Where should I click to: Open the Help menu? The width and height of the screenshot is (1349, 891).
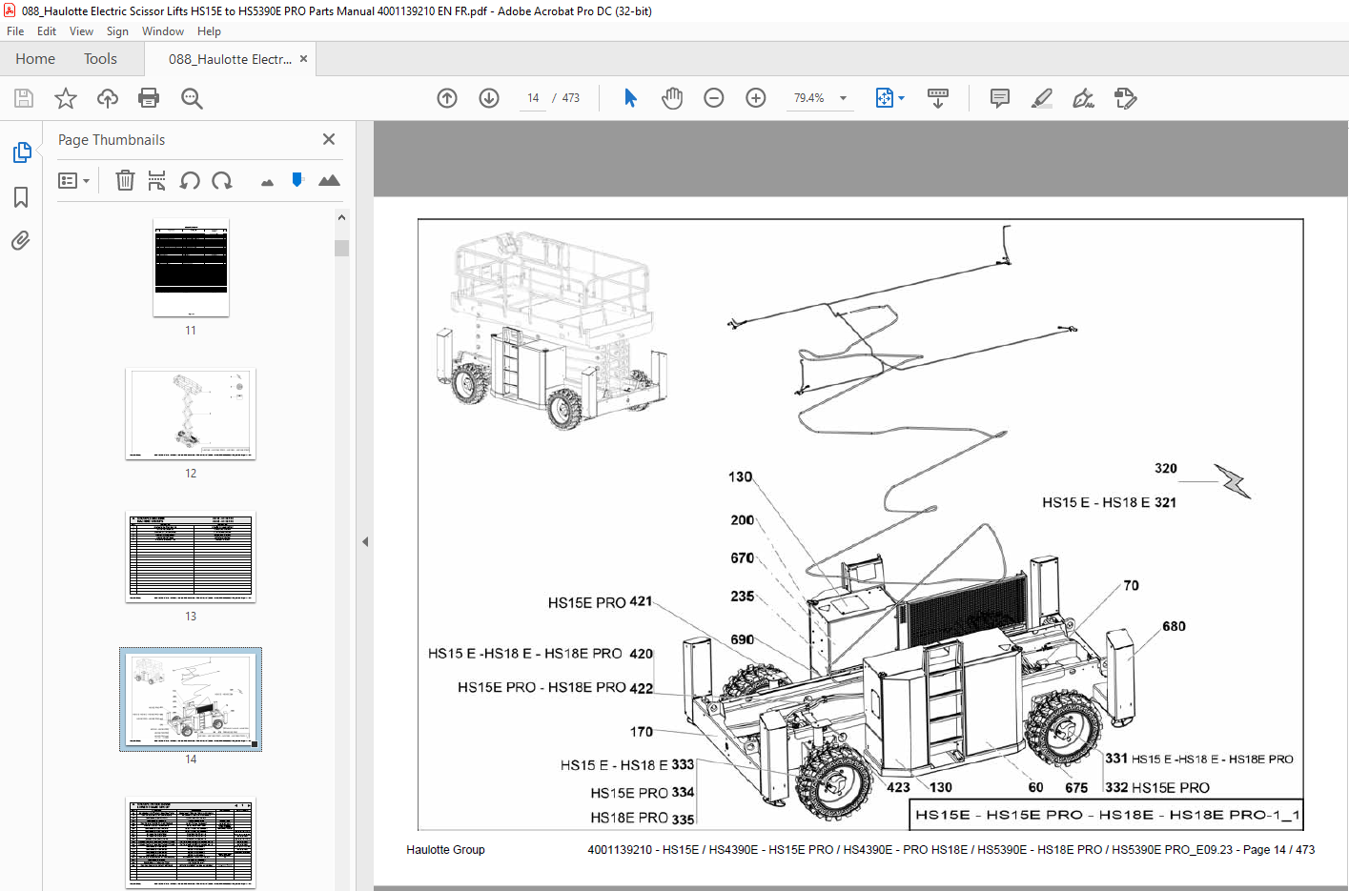tap(209, 31)
